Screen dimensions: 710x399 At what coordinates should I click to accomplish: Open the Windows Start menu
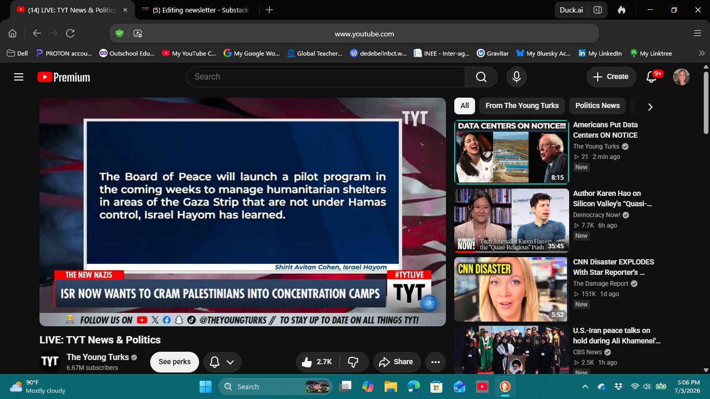tap(206, 387)
